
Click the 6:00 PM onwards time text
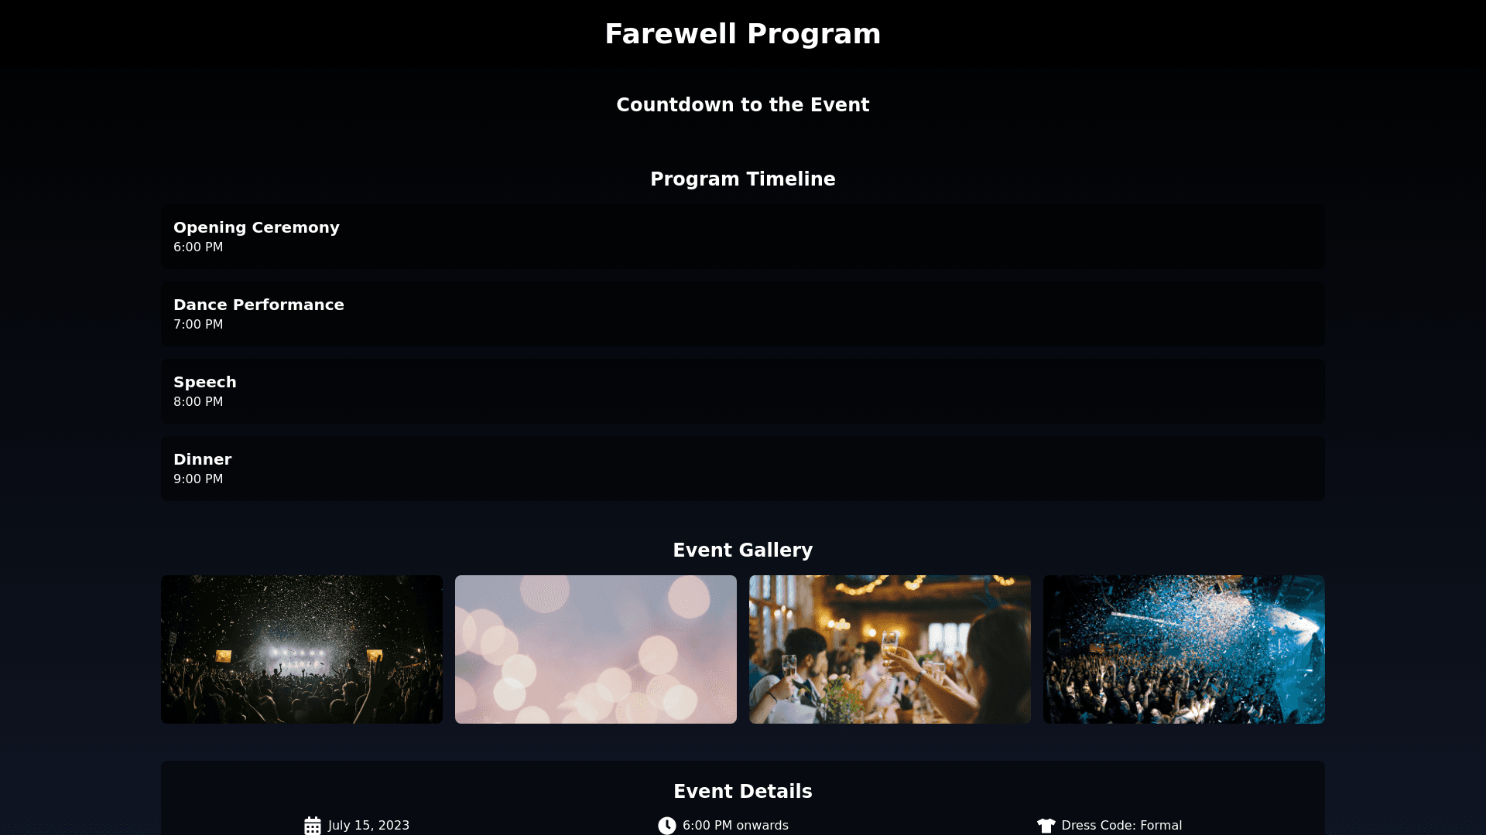735,826
